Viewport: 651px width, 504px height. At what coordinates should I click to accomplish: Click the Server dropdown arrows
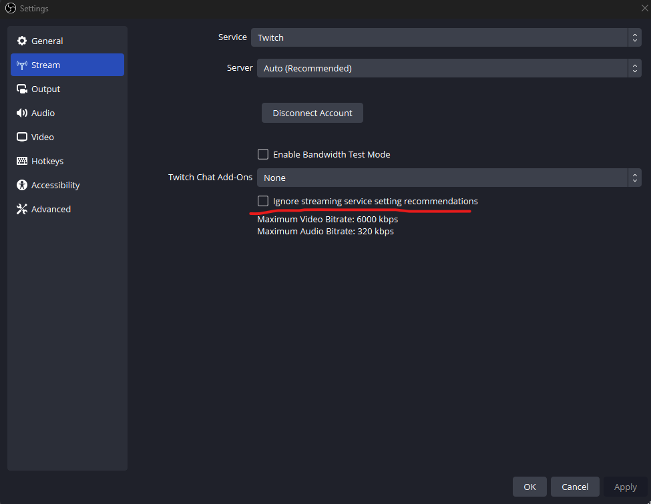click(x=634, y=68)
